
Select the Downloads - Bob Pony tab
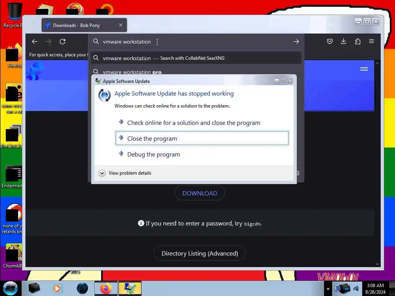click(84, 25)
